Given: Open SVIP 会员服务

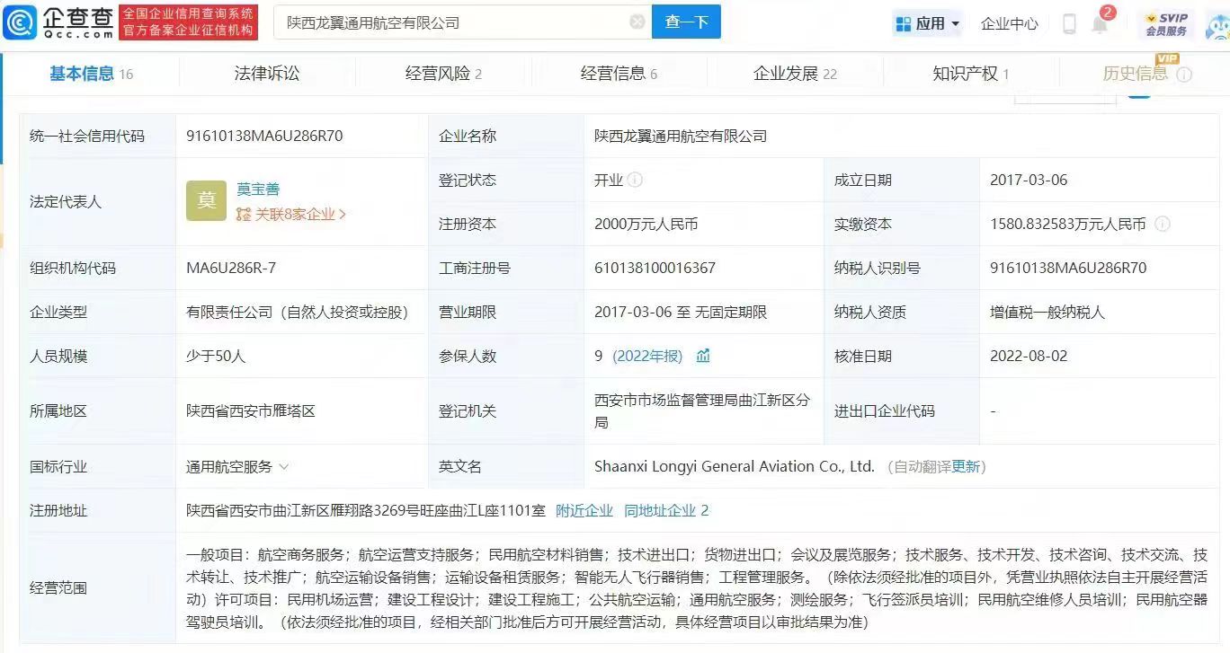Looking at the screenshot, I should coord(1166,23).
